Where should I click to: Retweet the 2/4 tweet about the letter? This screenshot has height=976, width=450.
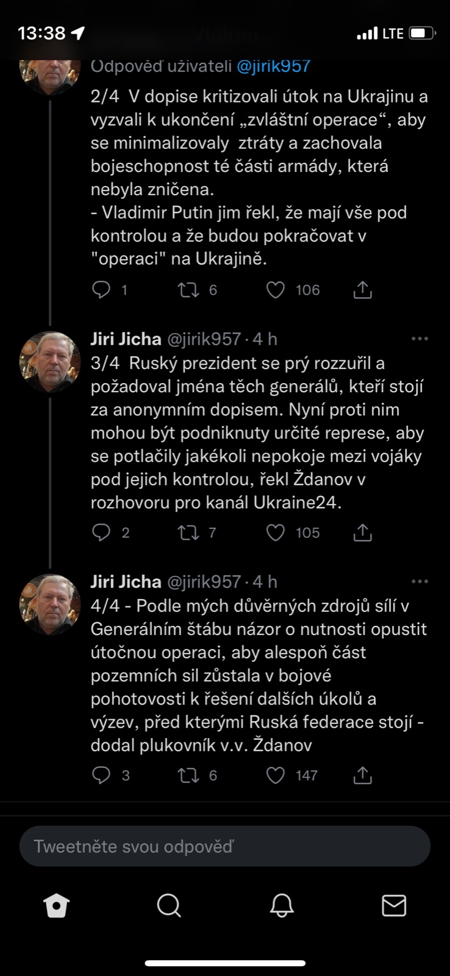[x=188, y=290]
